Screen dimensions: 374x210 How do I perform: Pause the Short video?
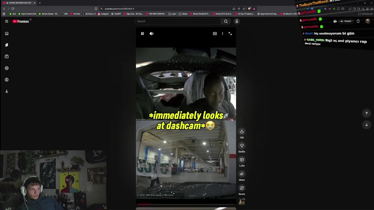coord(142,34)
